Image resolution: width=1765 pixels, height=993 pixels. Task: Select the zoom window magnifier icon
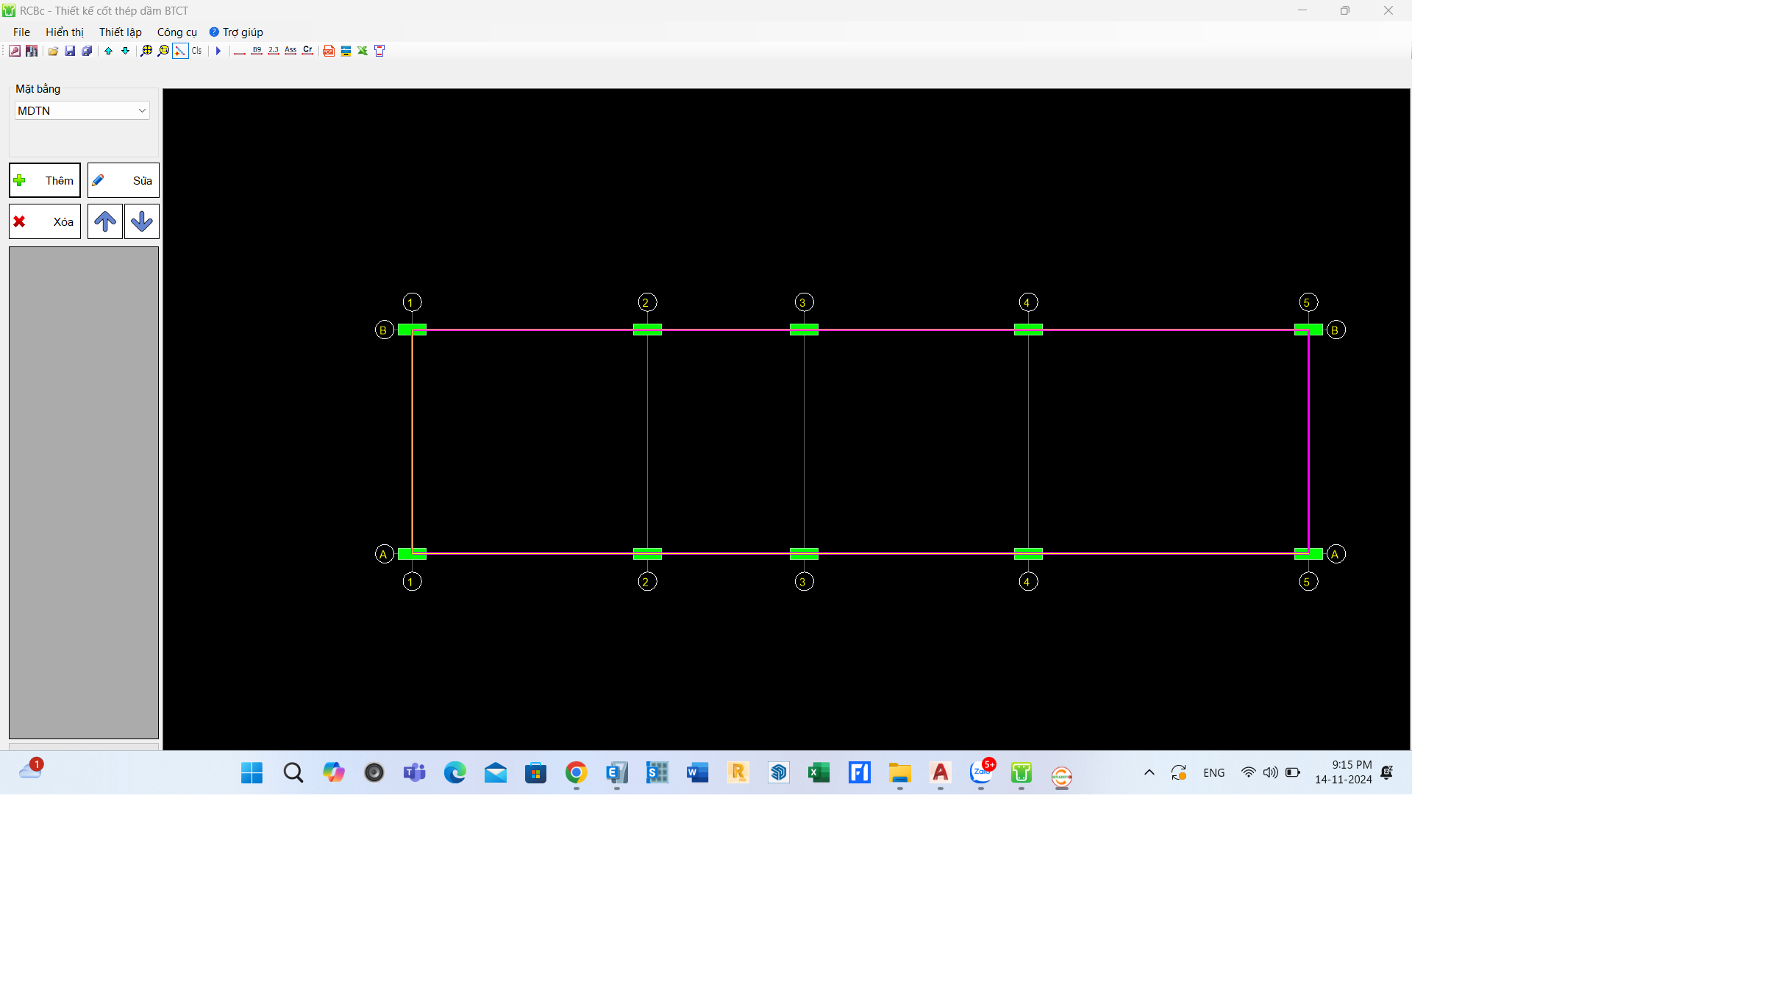point(163,51)
